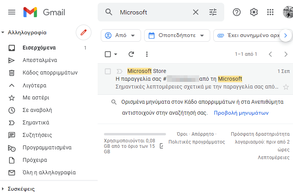Click the Gmail logo
This screenshot has height=195, width=293.
(44, 12)
